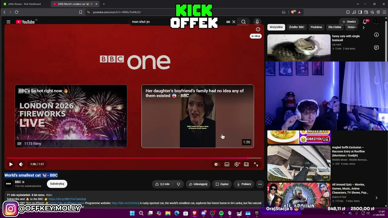Show hidden system tray icons
Viewport: 388px width, 218px height.
344,213
